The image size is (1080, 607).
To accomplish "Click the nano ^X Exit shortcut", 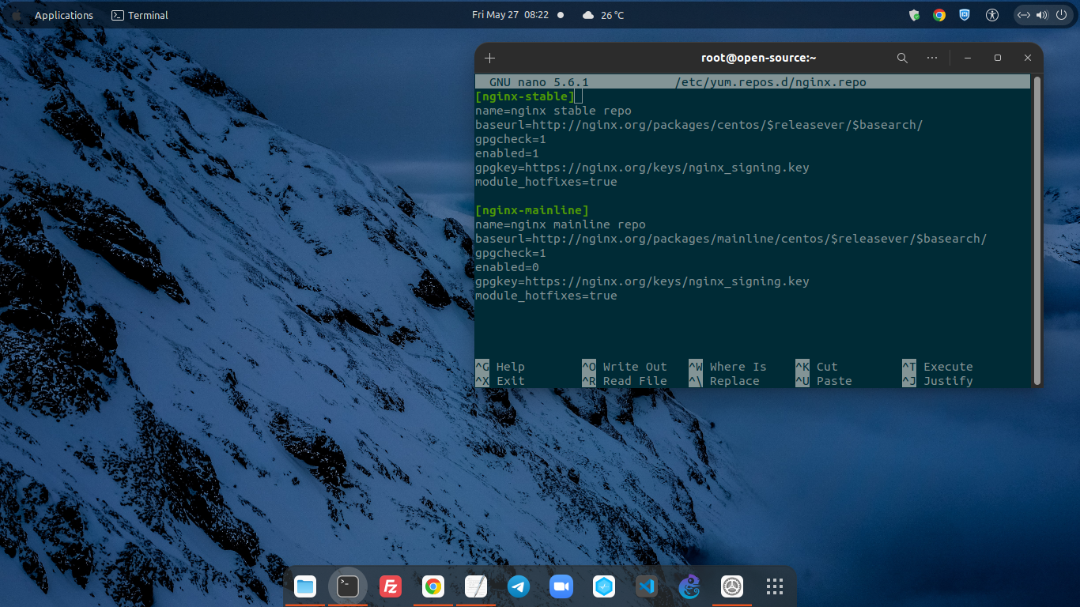I will 500,381.
